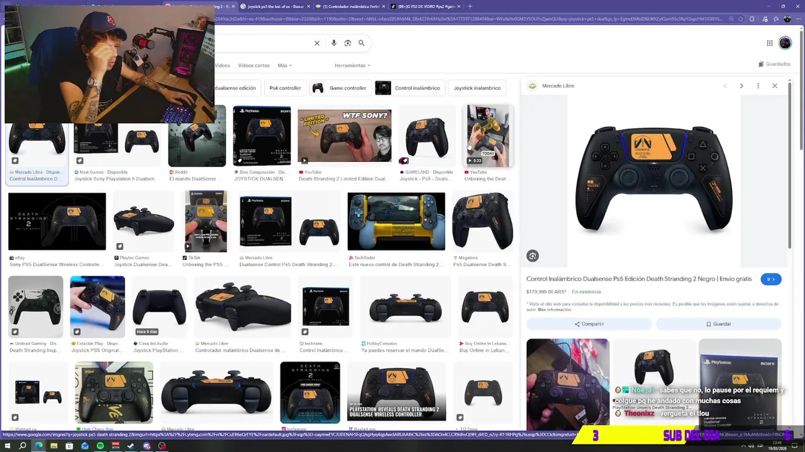Viewport: 805px width, 452px height.
Task: Open Google Lens image search icon
Action: (x=348, y=43)
